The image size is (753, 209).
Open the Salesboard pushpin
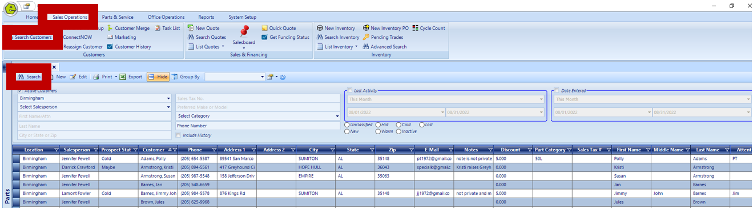pyautogui.click(x=244, y=31)
